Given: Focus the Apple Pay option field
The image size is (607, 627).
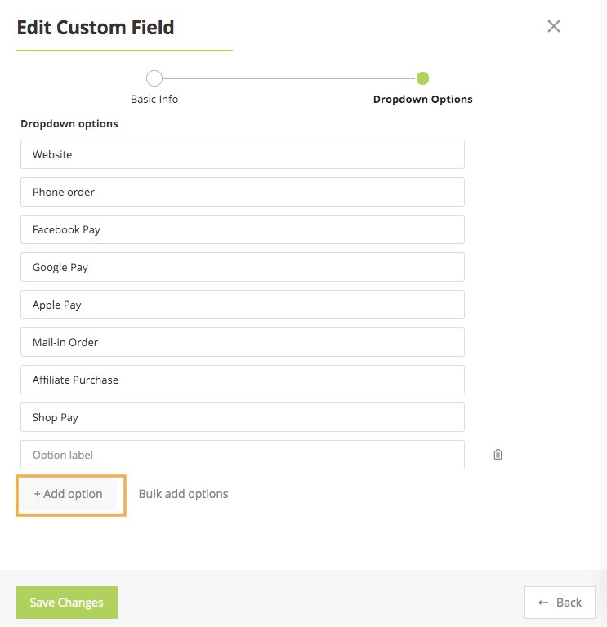Looking at the screenshot, I should tap(242, 305).
